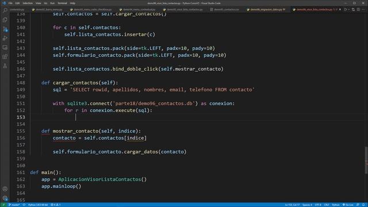Screen dimensions: 368x207
Task: Open the Explorer panel in activity bar
Action: tap(5, 20)
